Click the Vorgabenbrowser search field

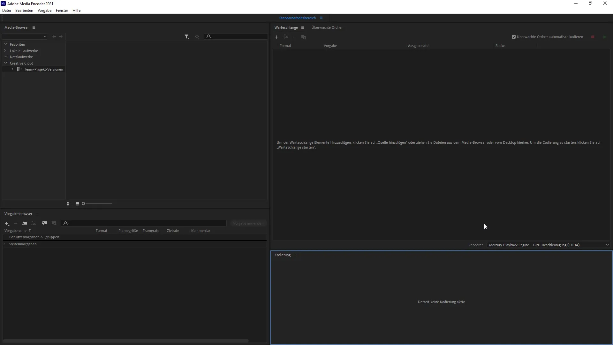(x=144, y=223)
